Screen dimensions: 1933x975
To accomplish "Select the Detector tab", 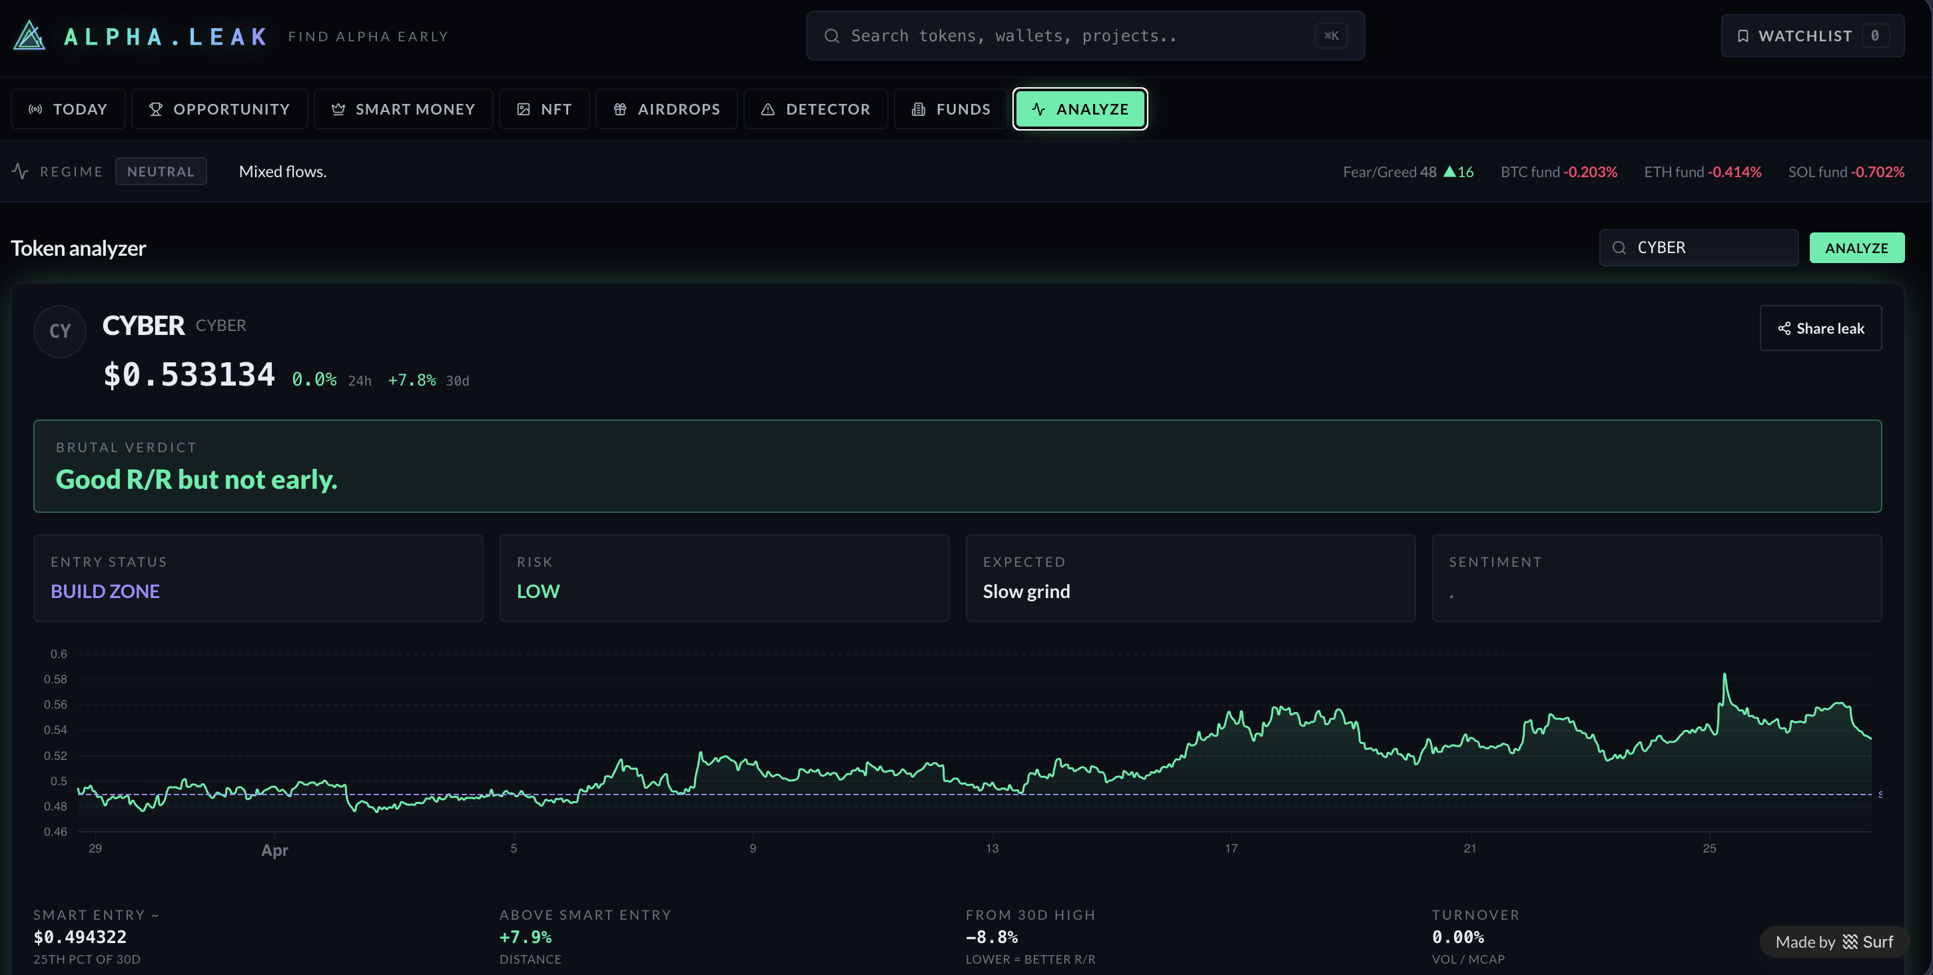I will tap(816, 109).
